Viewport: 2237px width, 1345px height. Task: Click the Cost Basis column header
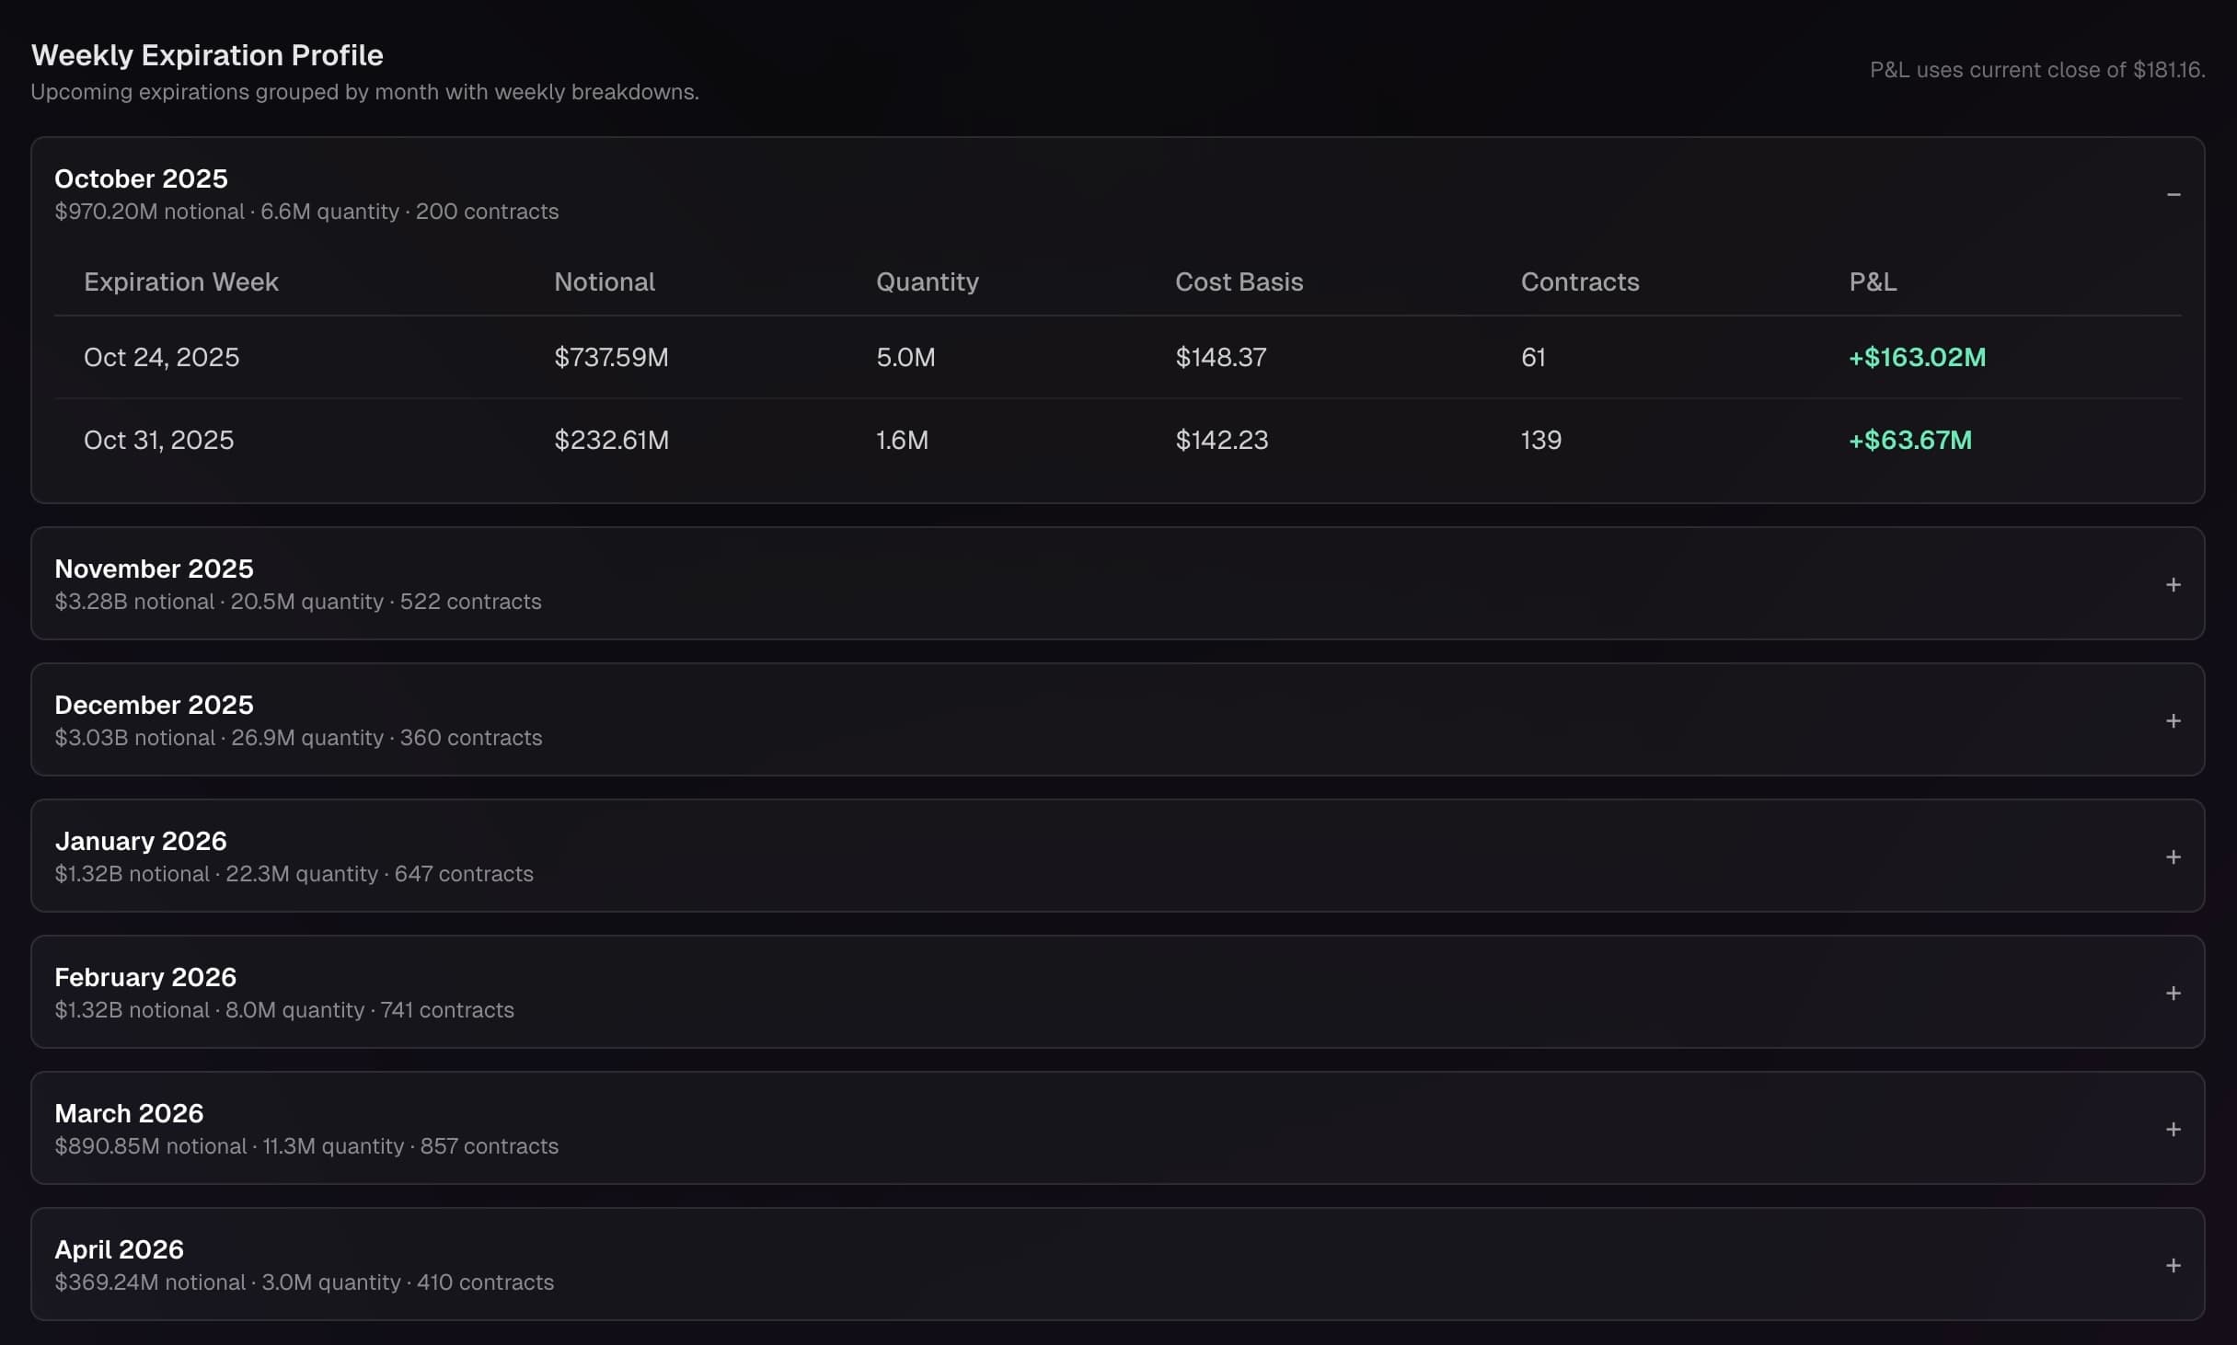[1239, 282]
